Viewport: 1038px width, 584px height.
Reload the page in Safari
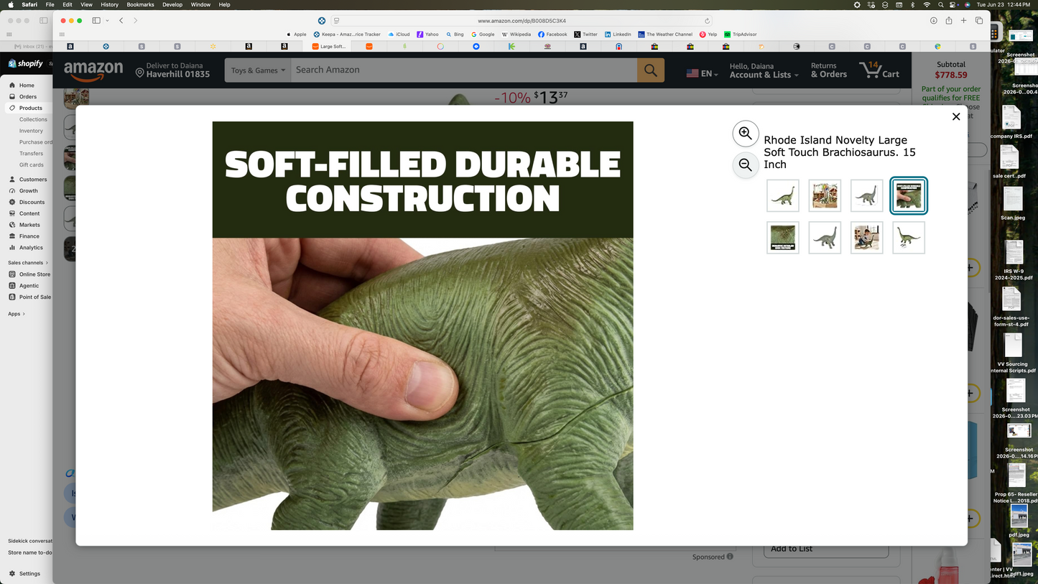707,21
